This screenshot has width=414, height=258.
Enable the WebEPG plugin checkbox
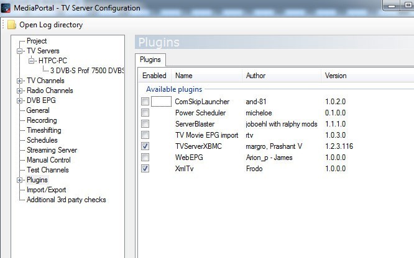tap(145, 158)
